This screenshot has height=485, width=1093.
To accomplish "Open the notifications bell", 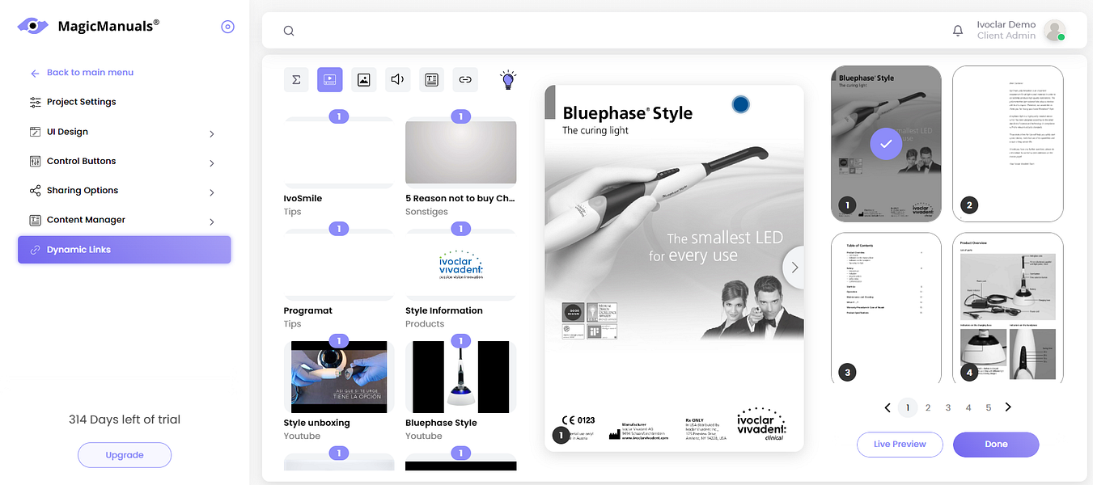I will point(958,31).
